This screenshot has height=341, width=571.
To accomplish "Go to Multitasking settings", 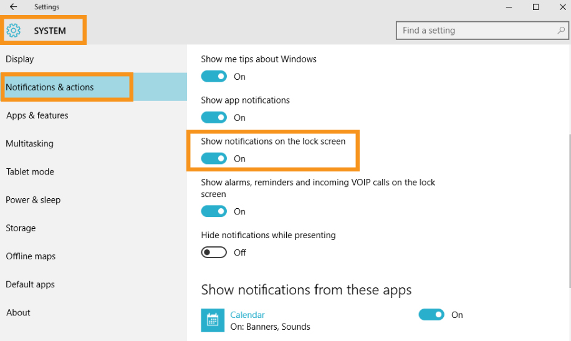I will pyautogui.click(x=94, y=143).
